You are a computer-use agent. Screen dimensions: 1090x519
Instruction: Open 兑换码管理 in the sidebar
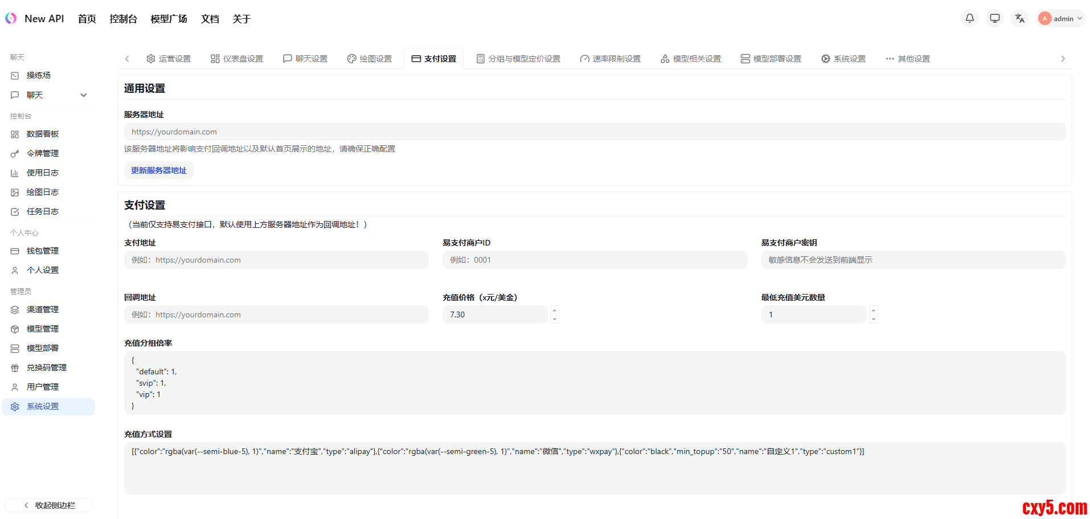point(46,367)
